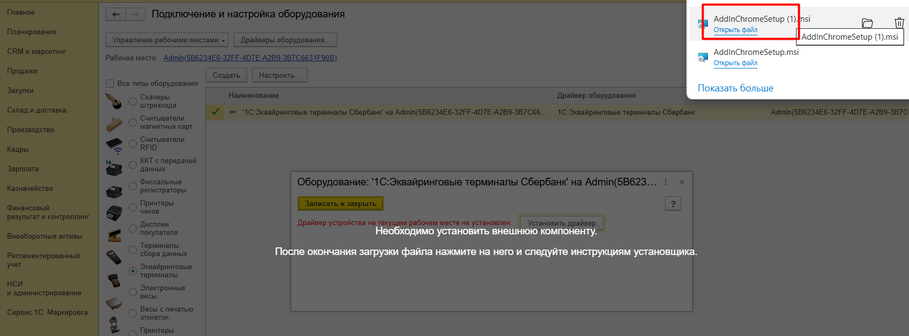This screenshot has width=909, height=336.
Task: Click the forward navigation arrow
Action: coord(135,15)
